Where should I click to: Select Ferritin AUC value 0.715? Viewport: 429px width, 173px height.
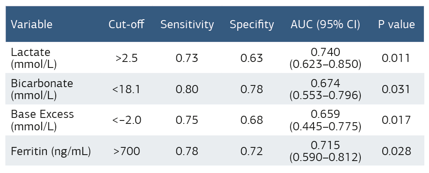(325, 146)
